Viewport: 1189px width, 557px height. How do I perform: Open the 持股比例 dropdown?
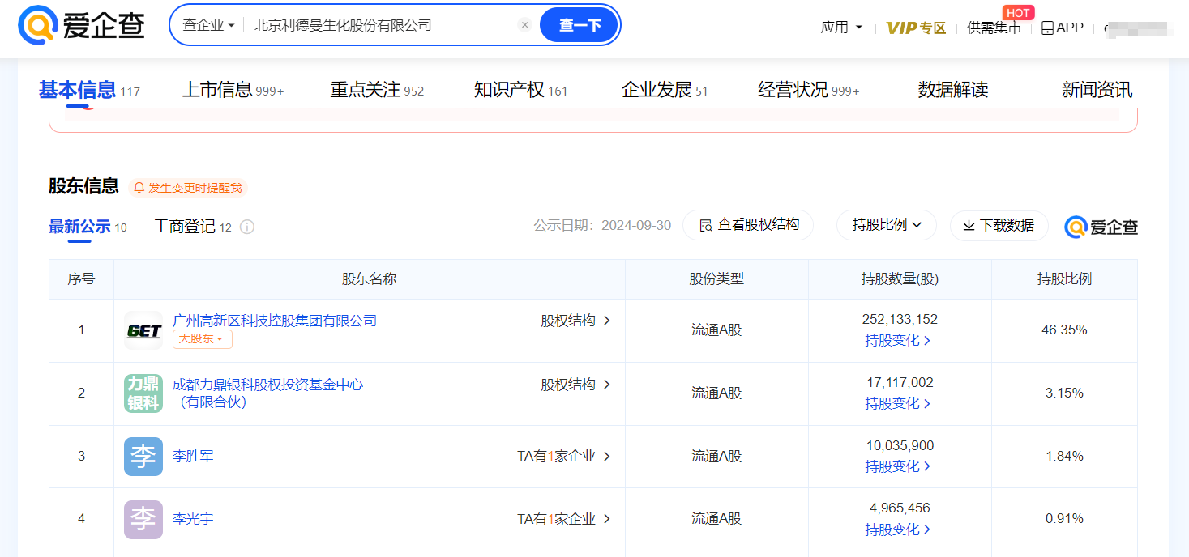click(887, 225)
